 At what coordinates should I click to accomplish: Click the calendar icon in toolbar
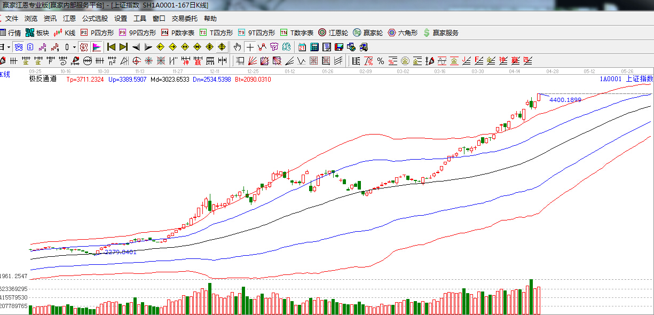tap(302, 47)
